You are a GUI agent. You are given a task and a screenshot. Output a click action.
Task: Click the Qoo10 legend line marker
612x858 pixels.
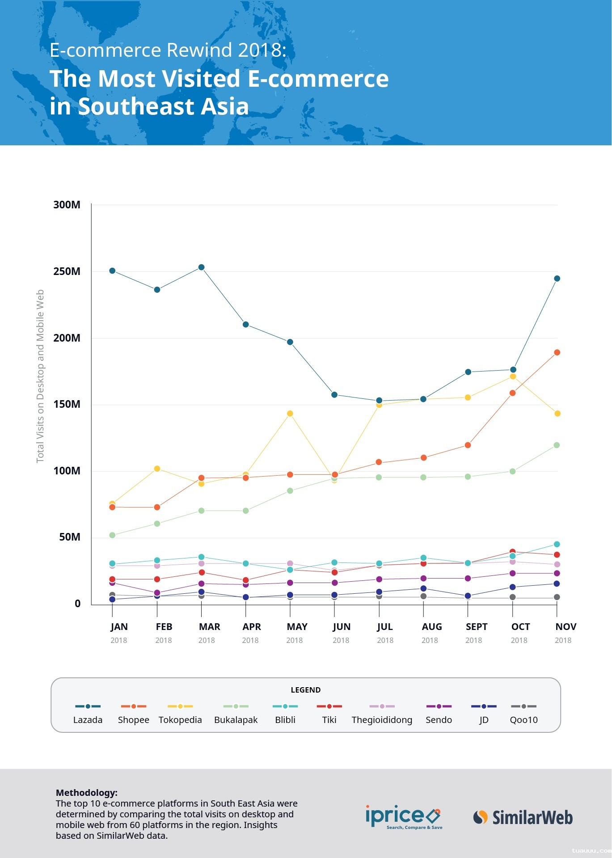click(523, 706)
